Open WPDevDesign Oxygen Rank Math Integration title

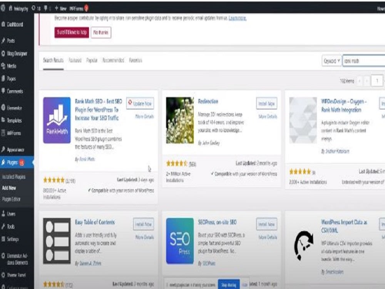(x=344, y=106)
